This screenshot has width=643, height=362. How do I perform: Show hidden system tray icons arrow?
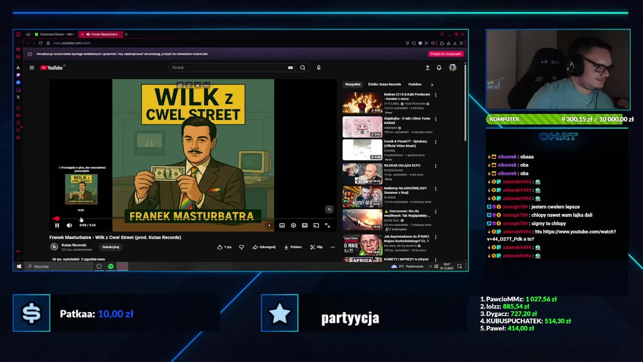(431, 266)
